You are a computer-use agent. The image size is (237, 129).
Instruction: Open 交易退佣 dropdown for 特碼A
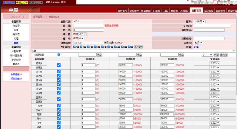[215, 63]
